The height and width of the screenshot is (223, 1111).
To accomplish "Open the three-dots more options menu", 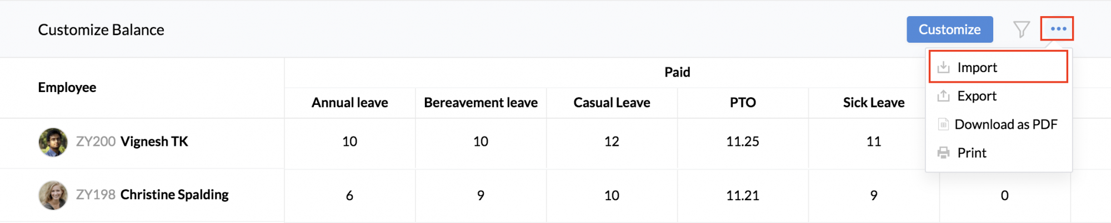I will (x=1058, y=29).
